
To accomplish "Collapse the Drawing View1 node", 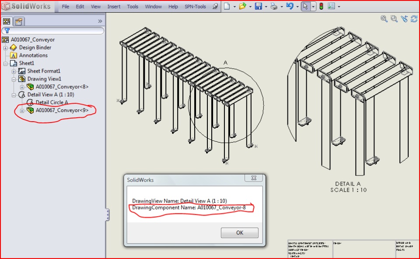I will coord(14,79).
